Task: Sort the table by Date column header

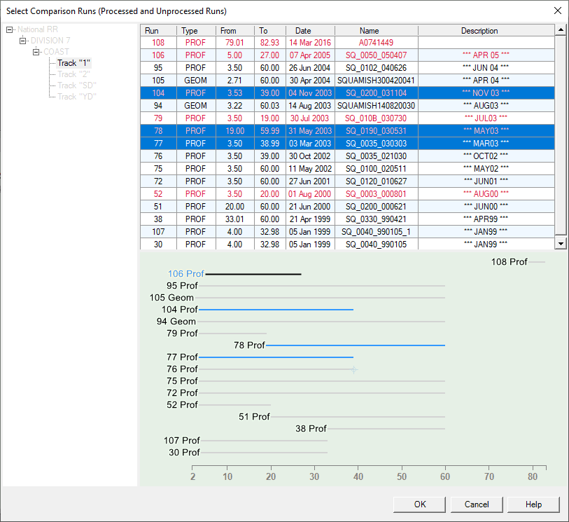Action: (302, 31)
